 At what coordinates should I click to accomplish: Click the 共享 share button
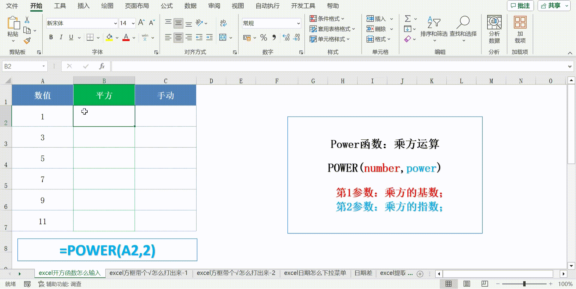point(553,6)
